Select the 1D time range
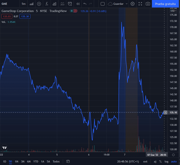 click(5, 161)
